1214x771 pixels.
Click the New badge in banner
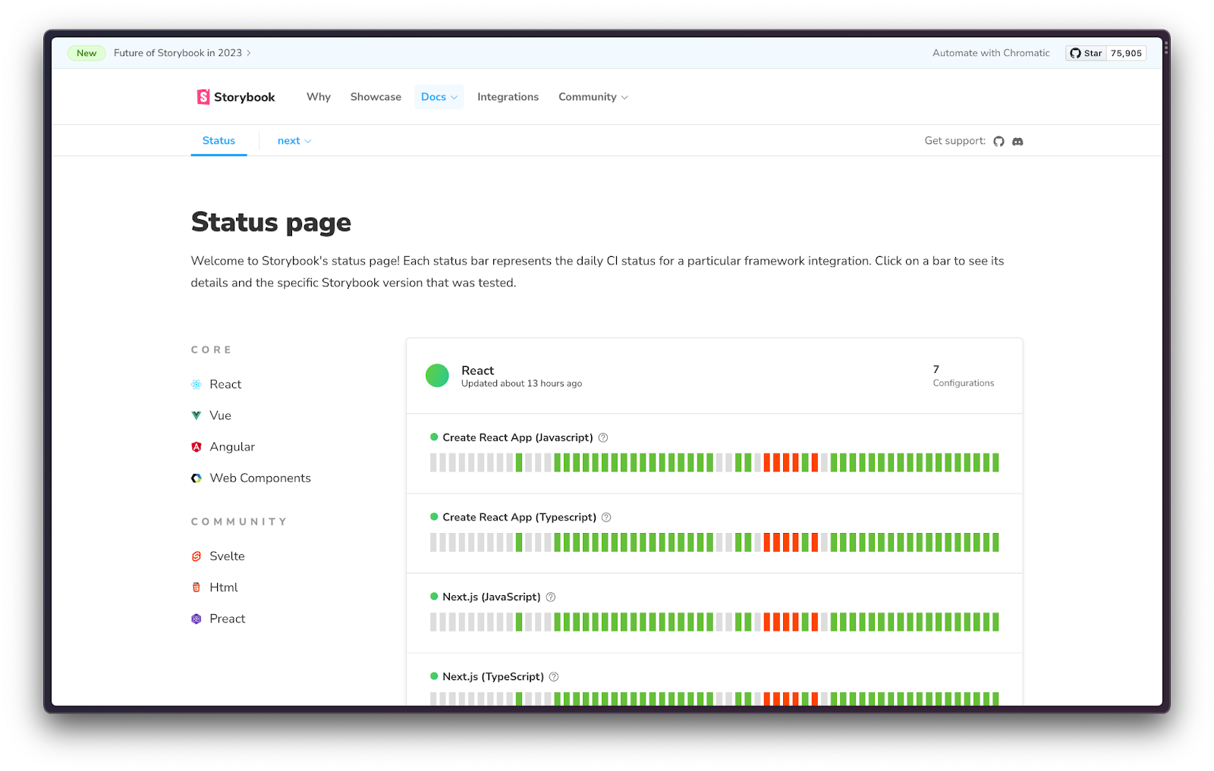[x=86, y=53]
